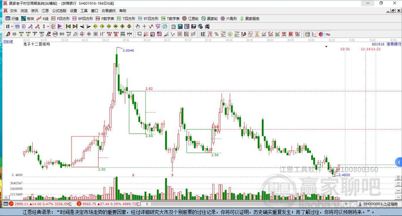Expand the volume panel up arrow

pos(6,197)
